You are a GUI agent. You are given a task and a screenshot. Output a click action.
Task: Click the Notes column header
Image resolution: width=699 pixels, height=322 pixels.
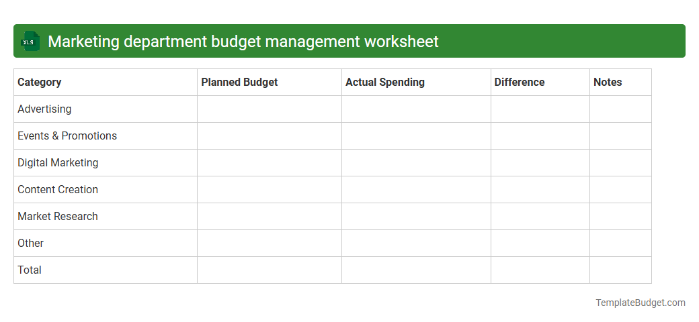coord(620,83)
